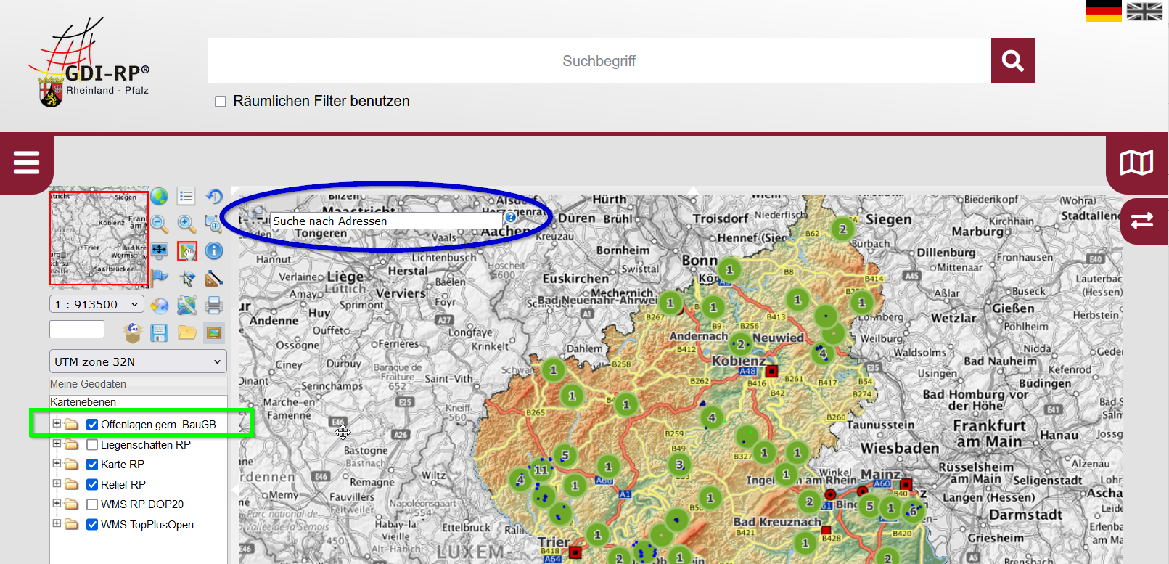Image resolution: width=1169 pixels, height=564 pixels.
Task: Select the blue info query tool
Action: tap(214, 251)
